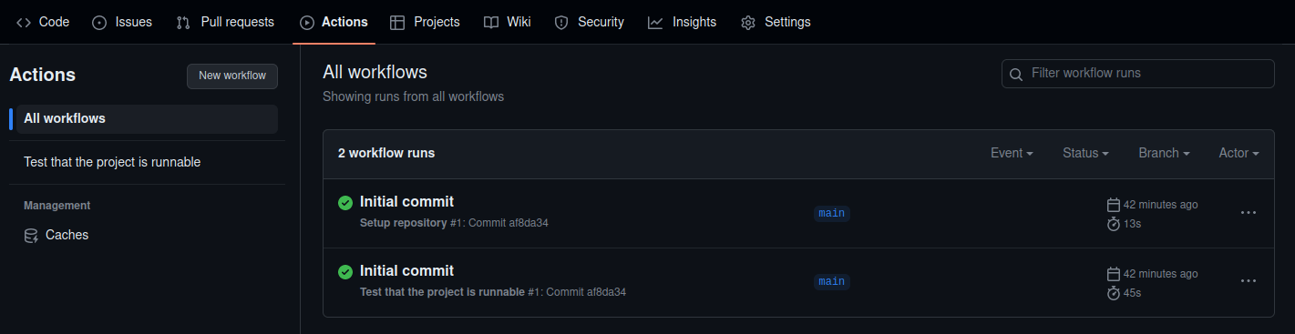Click the Security shield icon
This screenshot has height=334, width=1295.
click(x=561, y=22)
